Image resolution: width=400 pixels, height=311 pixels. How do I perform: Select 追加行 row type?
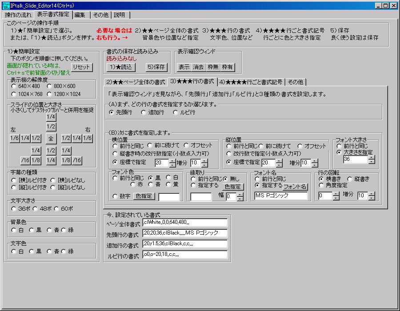point(152,113)
